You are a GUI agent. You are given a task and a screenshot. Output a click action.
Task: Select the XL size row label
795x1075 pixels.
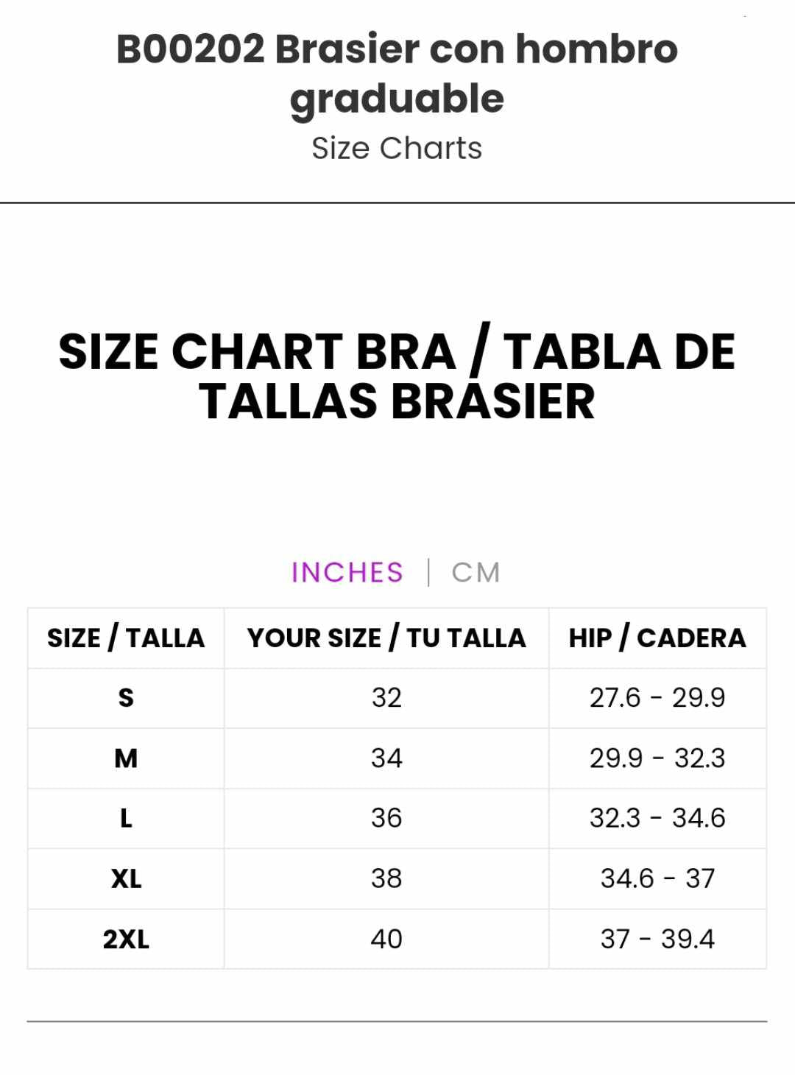click(126, 879)
